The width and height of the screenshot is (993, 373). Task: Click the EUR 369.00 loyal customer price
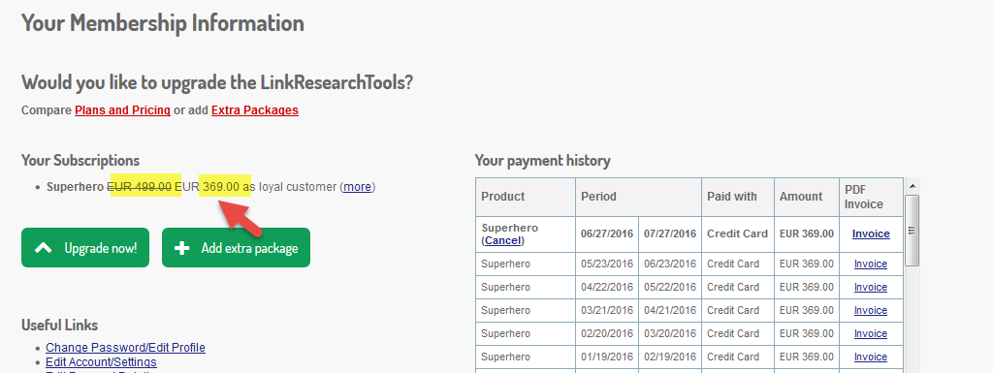208,186
